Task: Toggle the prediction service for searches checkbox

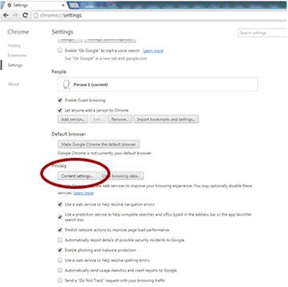Action: (x=60, y=217)
